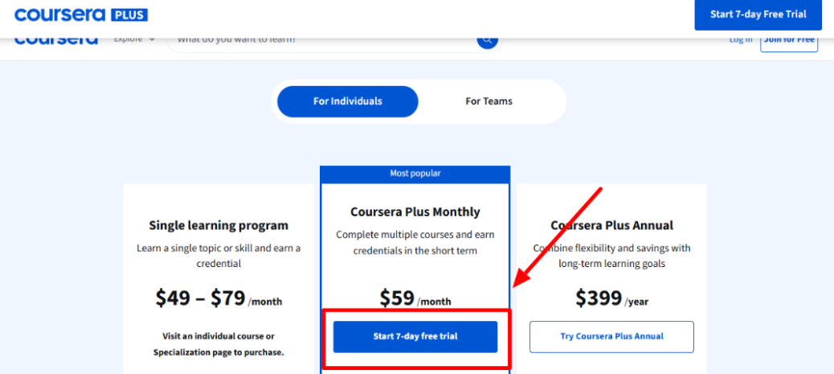This screenshot has height=374, width=834.
Task: Open the Log In link
Action: point(740,40)
